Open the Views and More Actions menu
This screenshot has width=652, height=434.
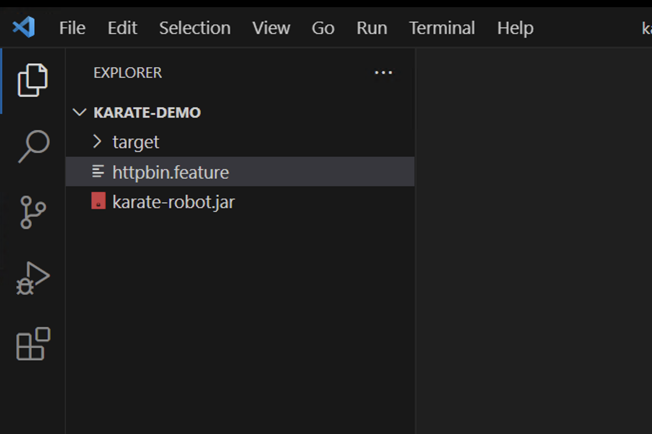point(384,72)
